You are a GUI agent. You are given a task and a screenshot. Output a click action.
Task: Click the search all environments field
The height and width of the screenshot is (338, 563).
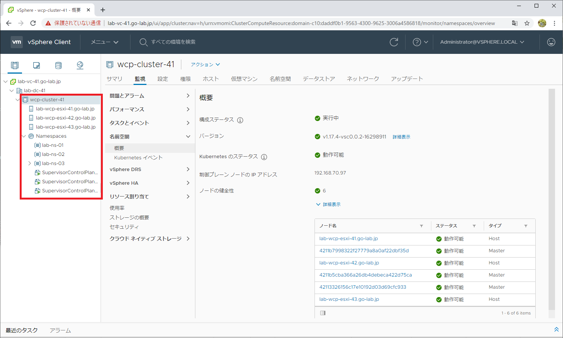tap(173, 42)
